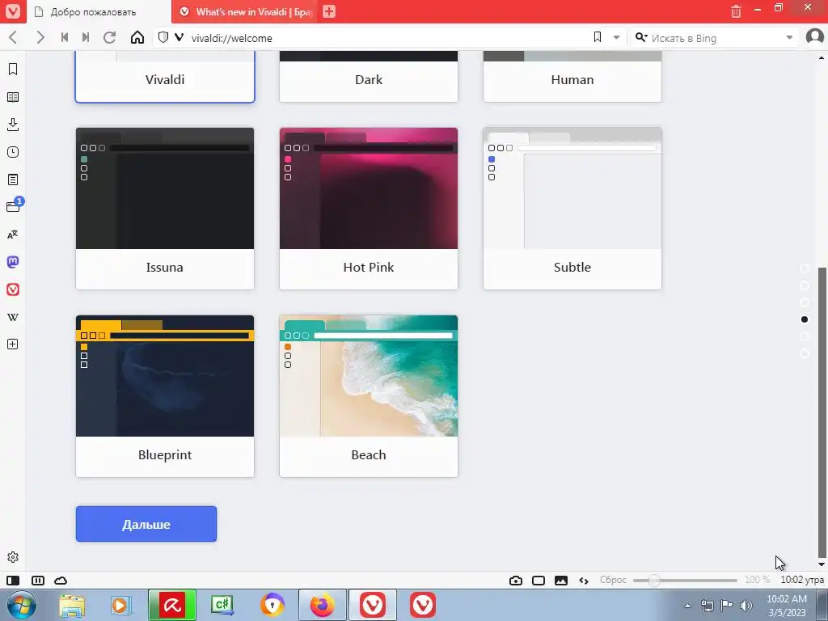Click the Дальше button
This screenshot has width=828, height=621.
click(x=146, y=524)
